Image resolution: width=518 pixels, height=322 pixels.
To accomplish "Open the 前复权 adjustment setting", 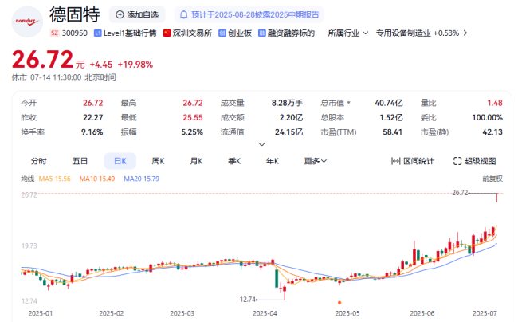I will click(492, 179).
